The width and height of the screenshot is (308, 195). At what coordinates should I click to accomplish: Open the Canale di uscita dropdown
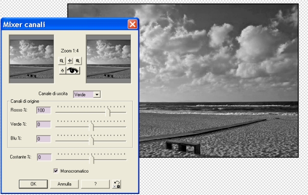coord(87,95)
